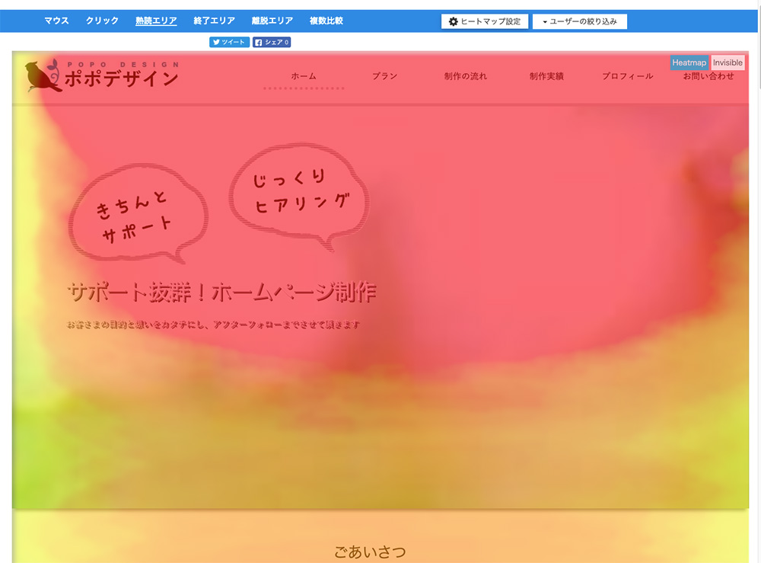Navigate to the プラン page
This screenshot has height=563, width=761.
(385, 75)
